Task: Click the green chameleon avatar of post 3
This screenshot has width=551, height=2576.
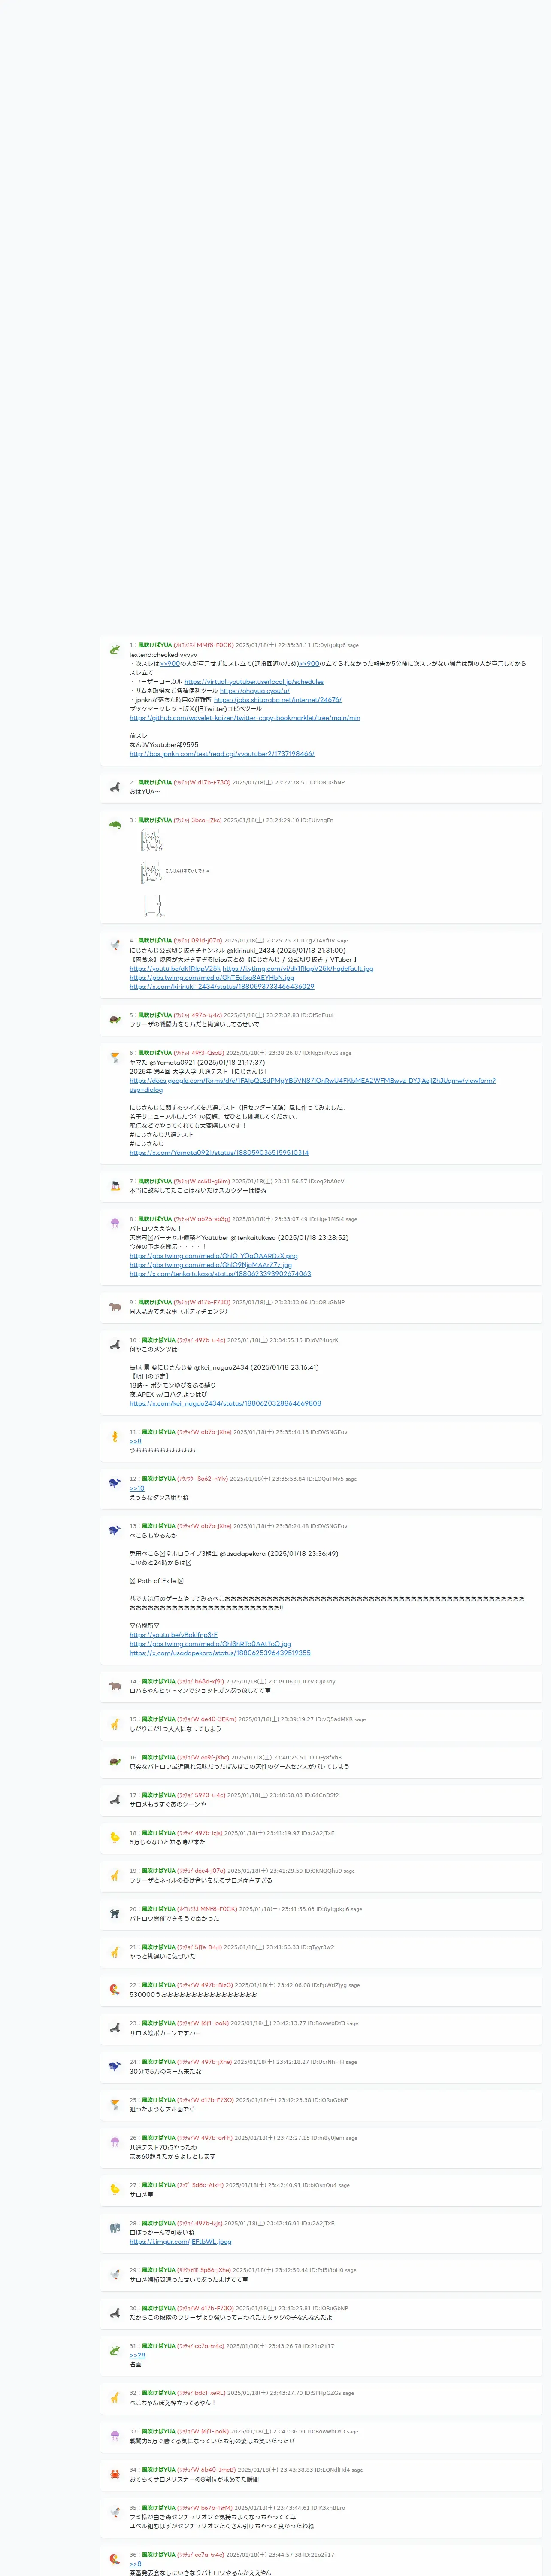Action: (115, 825)
